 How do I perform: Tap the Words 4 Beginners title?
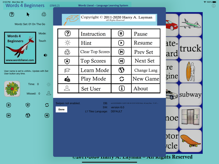click(25, 5)
